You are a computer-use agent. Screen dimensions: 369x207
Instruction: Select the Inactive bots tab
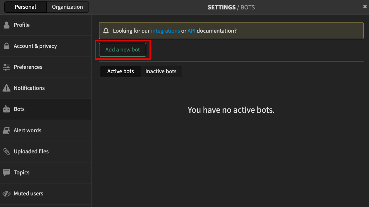pyautogui.click(x=161, y=71)
